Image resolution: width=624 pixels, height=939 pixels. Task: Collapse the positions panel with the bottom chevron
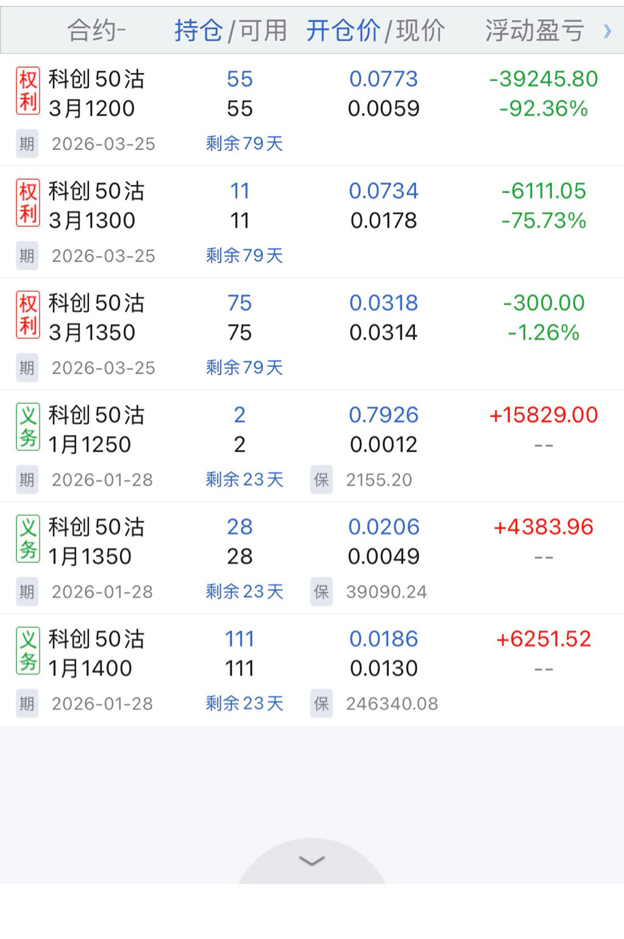312,860
